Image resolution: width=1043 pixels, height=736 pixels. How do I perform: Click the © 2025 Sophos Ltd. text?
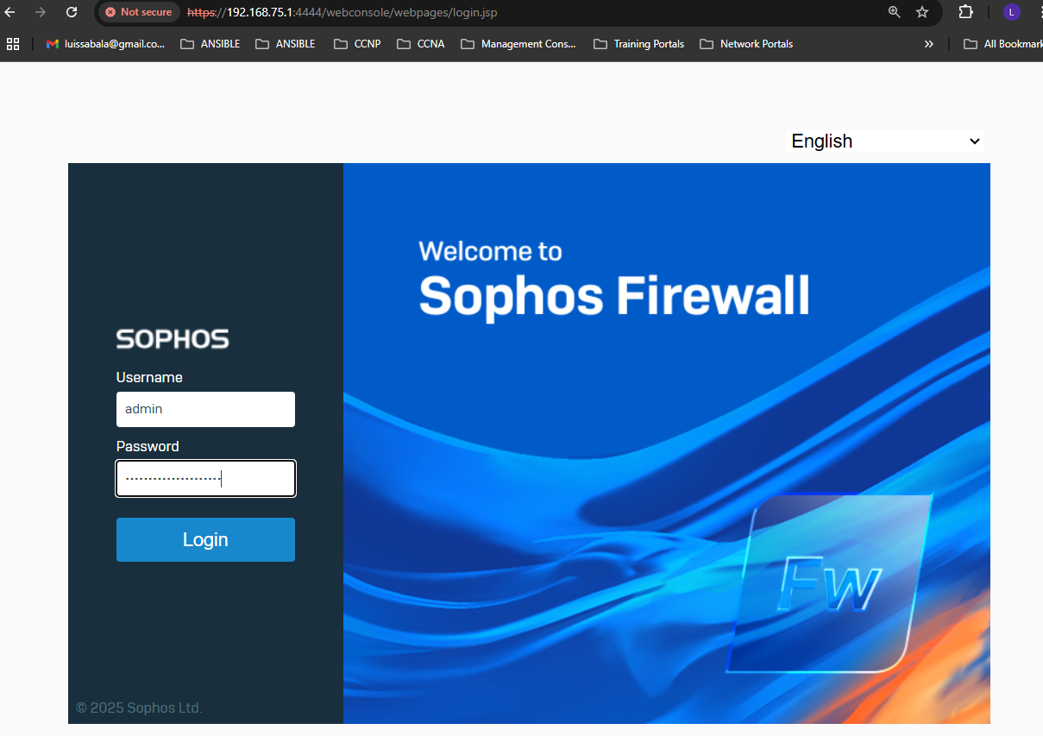139,708
